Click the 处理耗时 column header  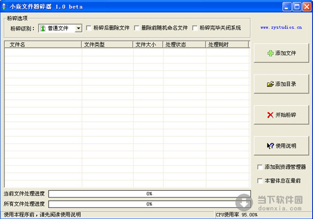pos(227,44)
